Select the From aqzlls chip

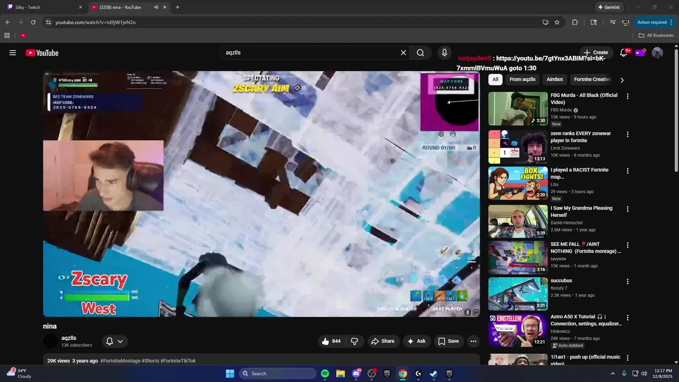[x=523, y=80]
